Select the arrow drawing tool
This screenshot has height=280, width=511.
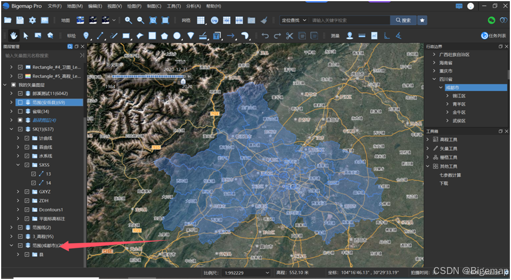click(231, 35)
